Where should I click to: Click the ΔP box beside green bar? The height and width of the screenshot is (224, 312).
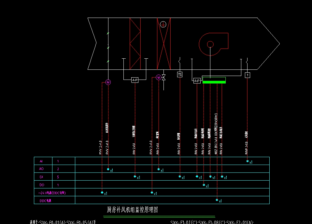[197, 81]
